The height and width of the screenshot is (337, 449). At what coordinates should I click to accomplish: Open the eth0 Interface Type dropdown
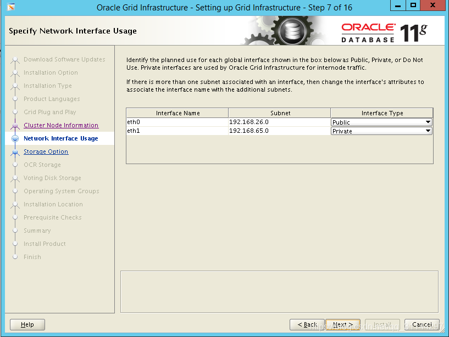(x=381, y=122)
